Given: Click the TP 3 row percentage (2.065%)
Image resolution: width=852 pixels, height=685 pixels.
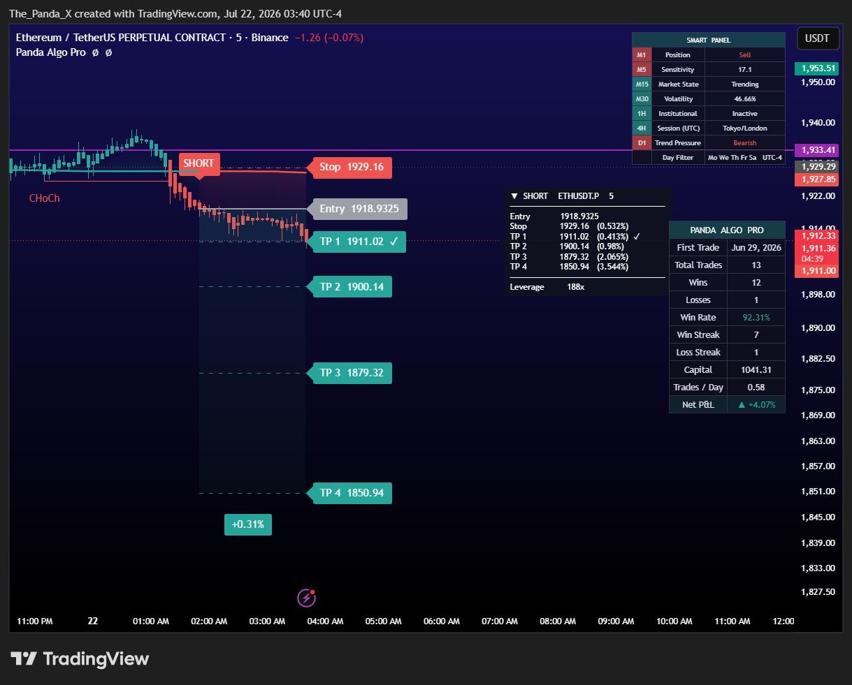Looking at the screenshot, I should [612, 256].
